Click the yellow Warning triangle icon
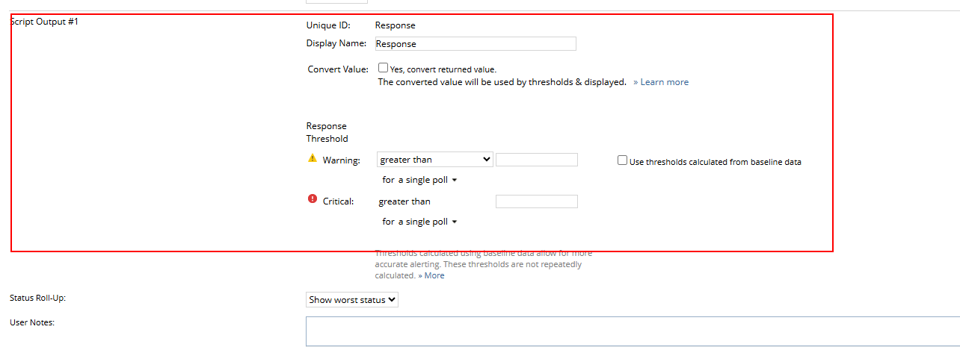 313,158
